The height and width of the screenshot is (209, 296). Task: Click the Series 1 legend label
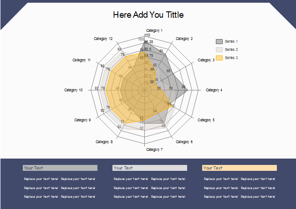click(x=231, y=41)
